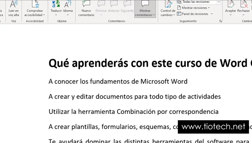Viewport: 252px width, 143px height.
Task: Go to Anterior comment
Action: [x=114, y=4]
